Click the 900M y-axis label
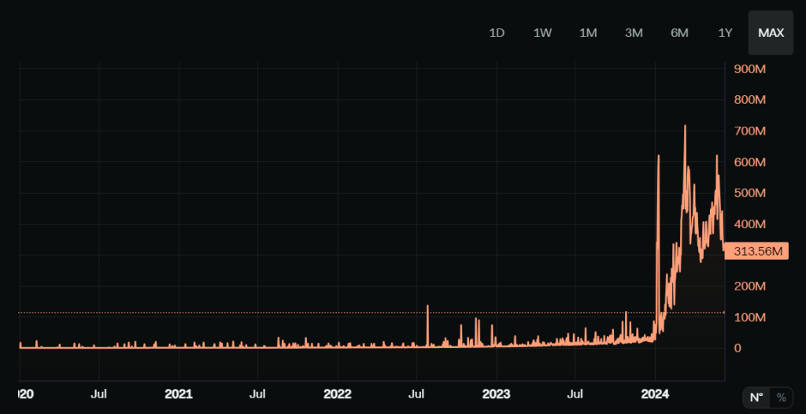Screen dimensions: 806x414 pyautogui.click(x=750, y=69)
